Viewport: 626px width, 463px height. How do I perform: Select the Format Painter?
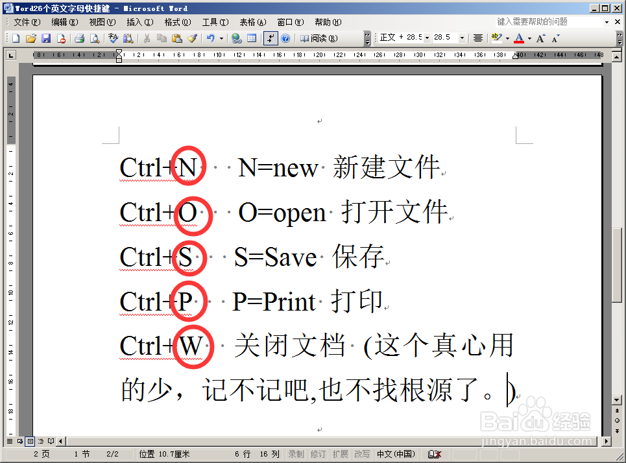(191, 38)
